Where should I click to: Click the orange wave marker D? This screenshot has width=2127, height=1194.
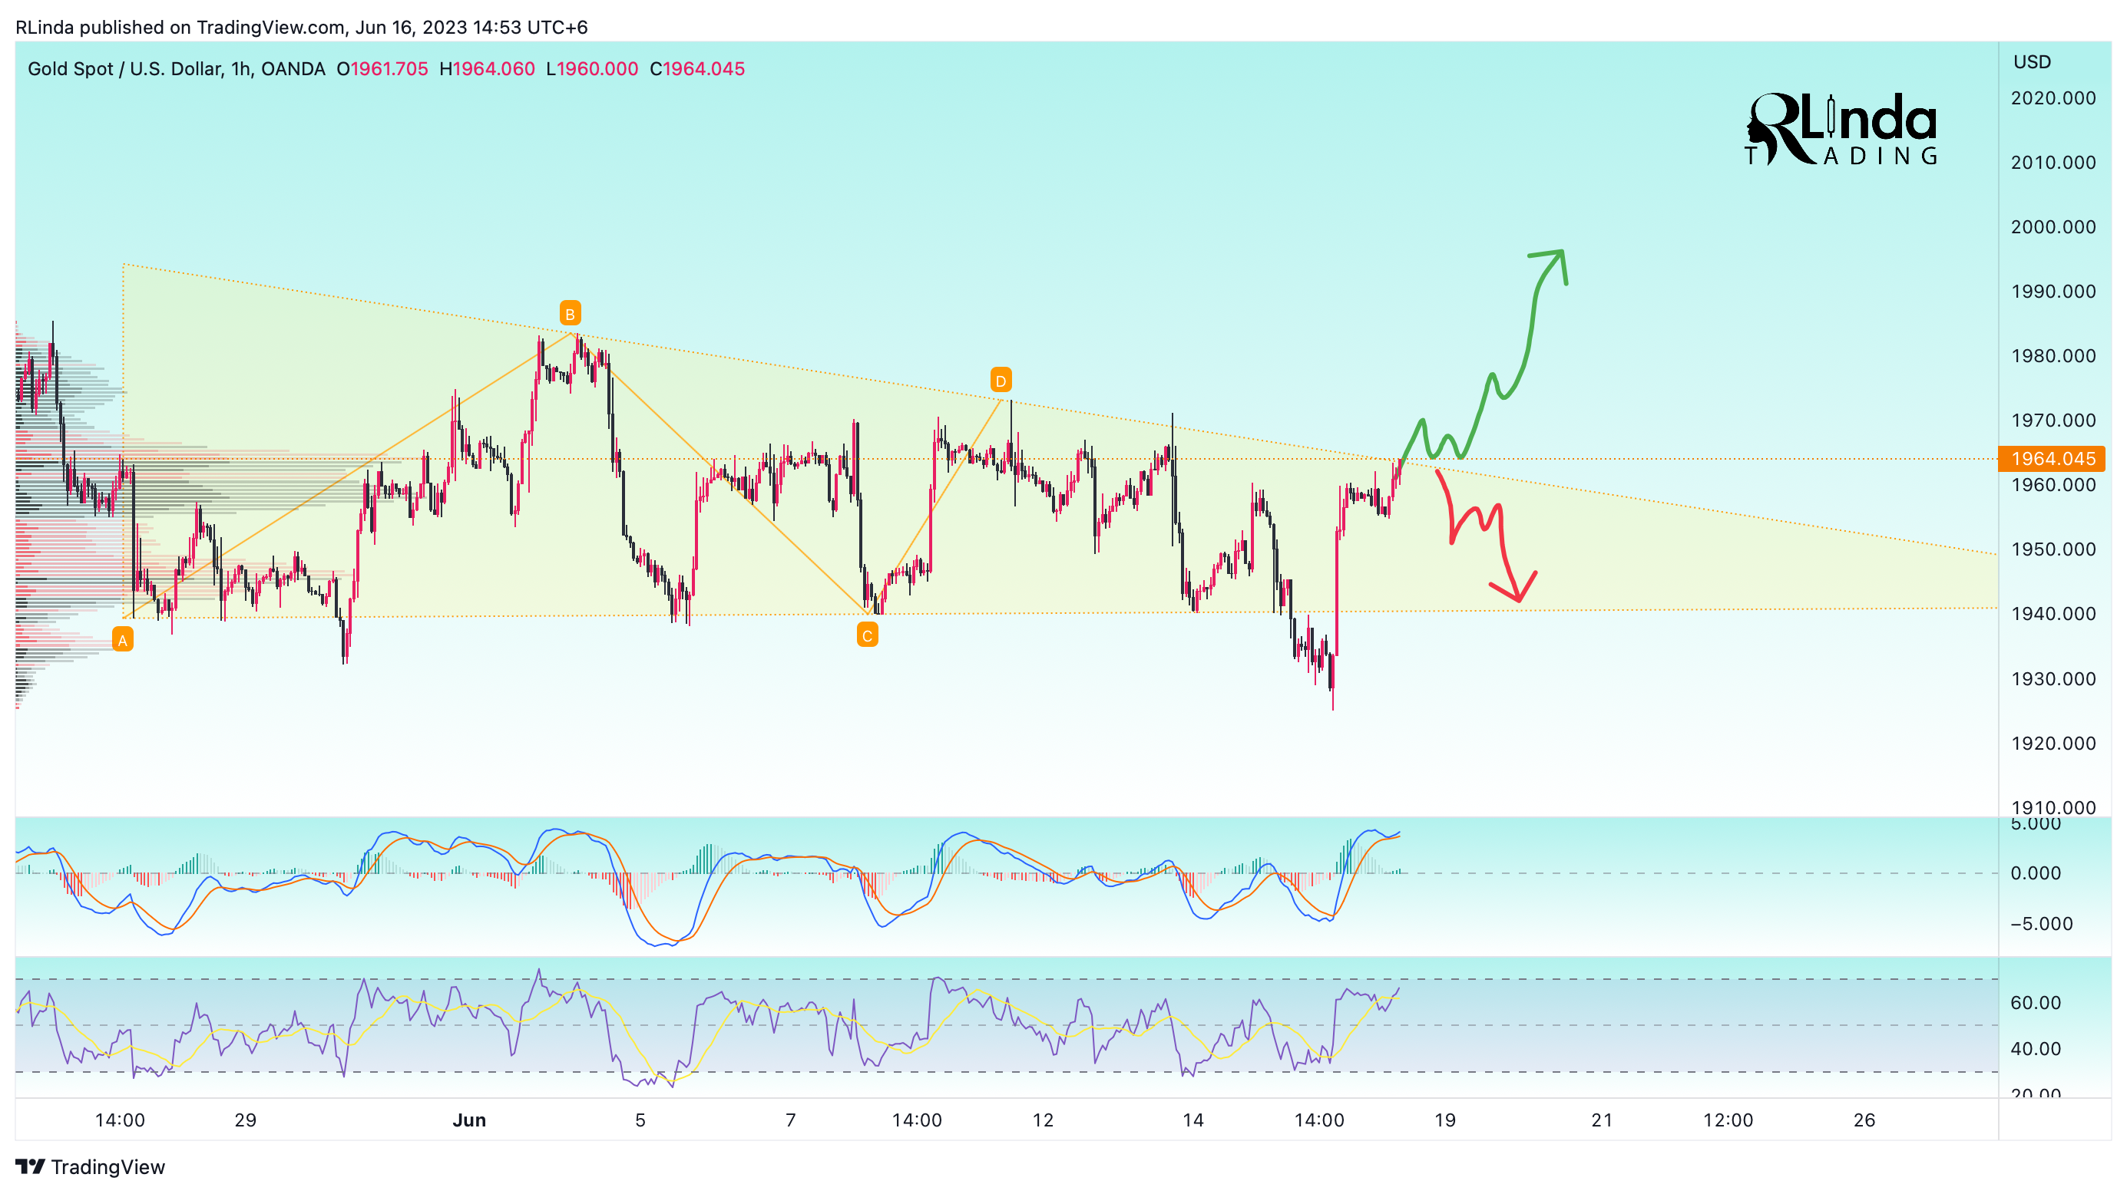click(x=1001, y=381)
